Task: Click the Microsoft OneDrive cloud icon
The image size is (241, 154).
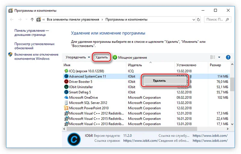Action: [x=66, y=97]
